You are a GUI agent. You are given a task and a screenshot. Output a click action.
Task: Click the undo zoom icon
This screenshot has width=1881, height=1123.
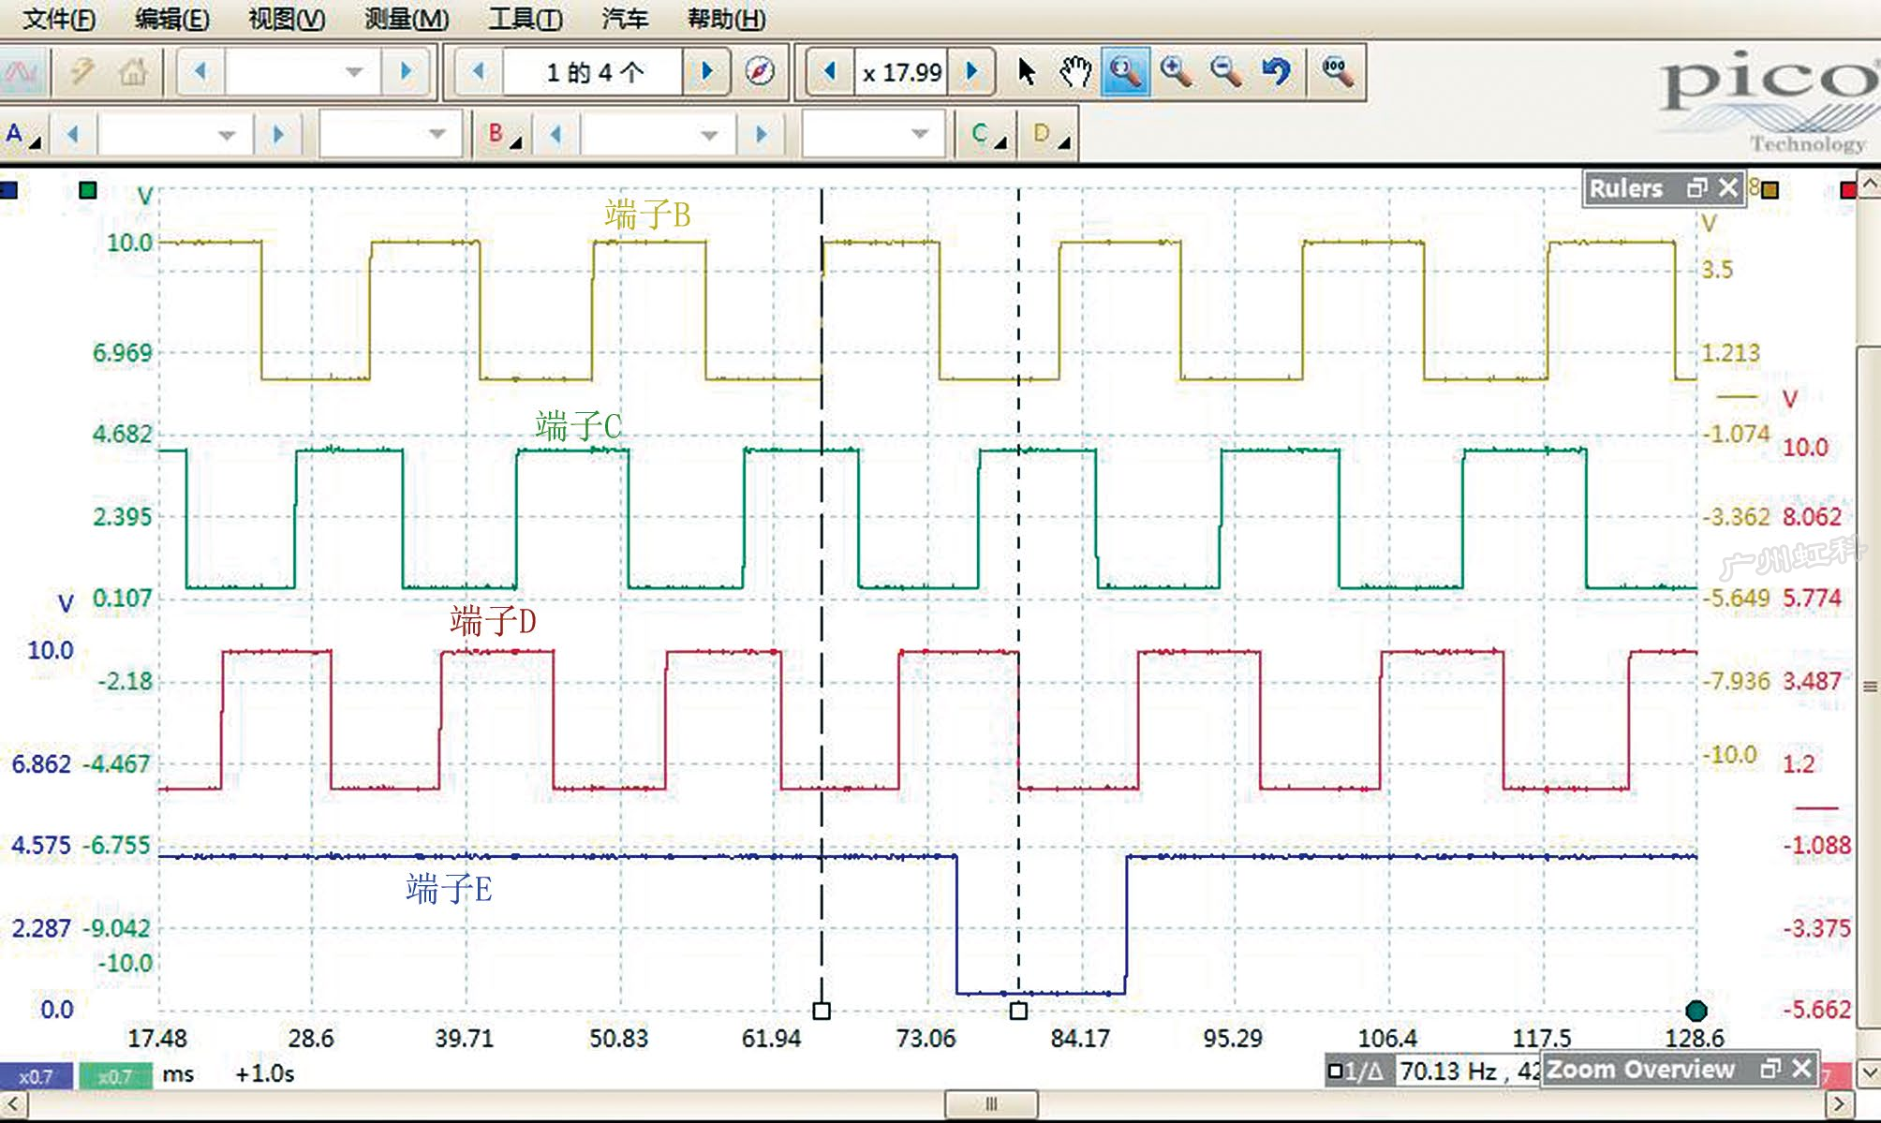pos(1276,72)
